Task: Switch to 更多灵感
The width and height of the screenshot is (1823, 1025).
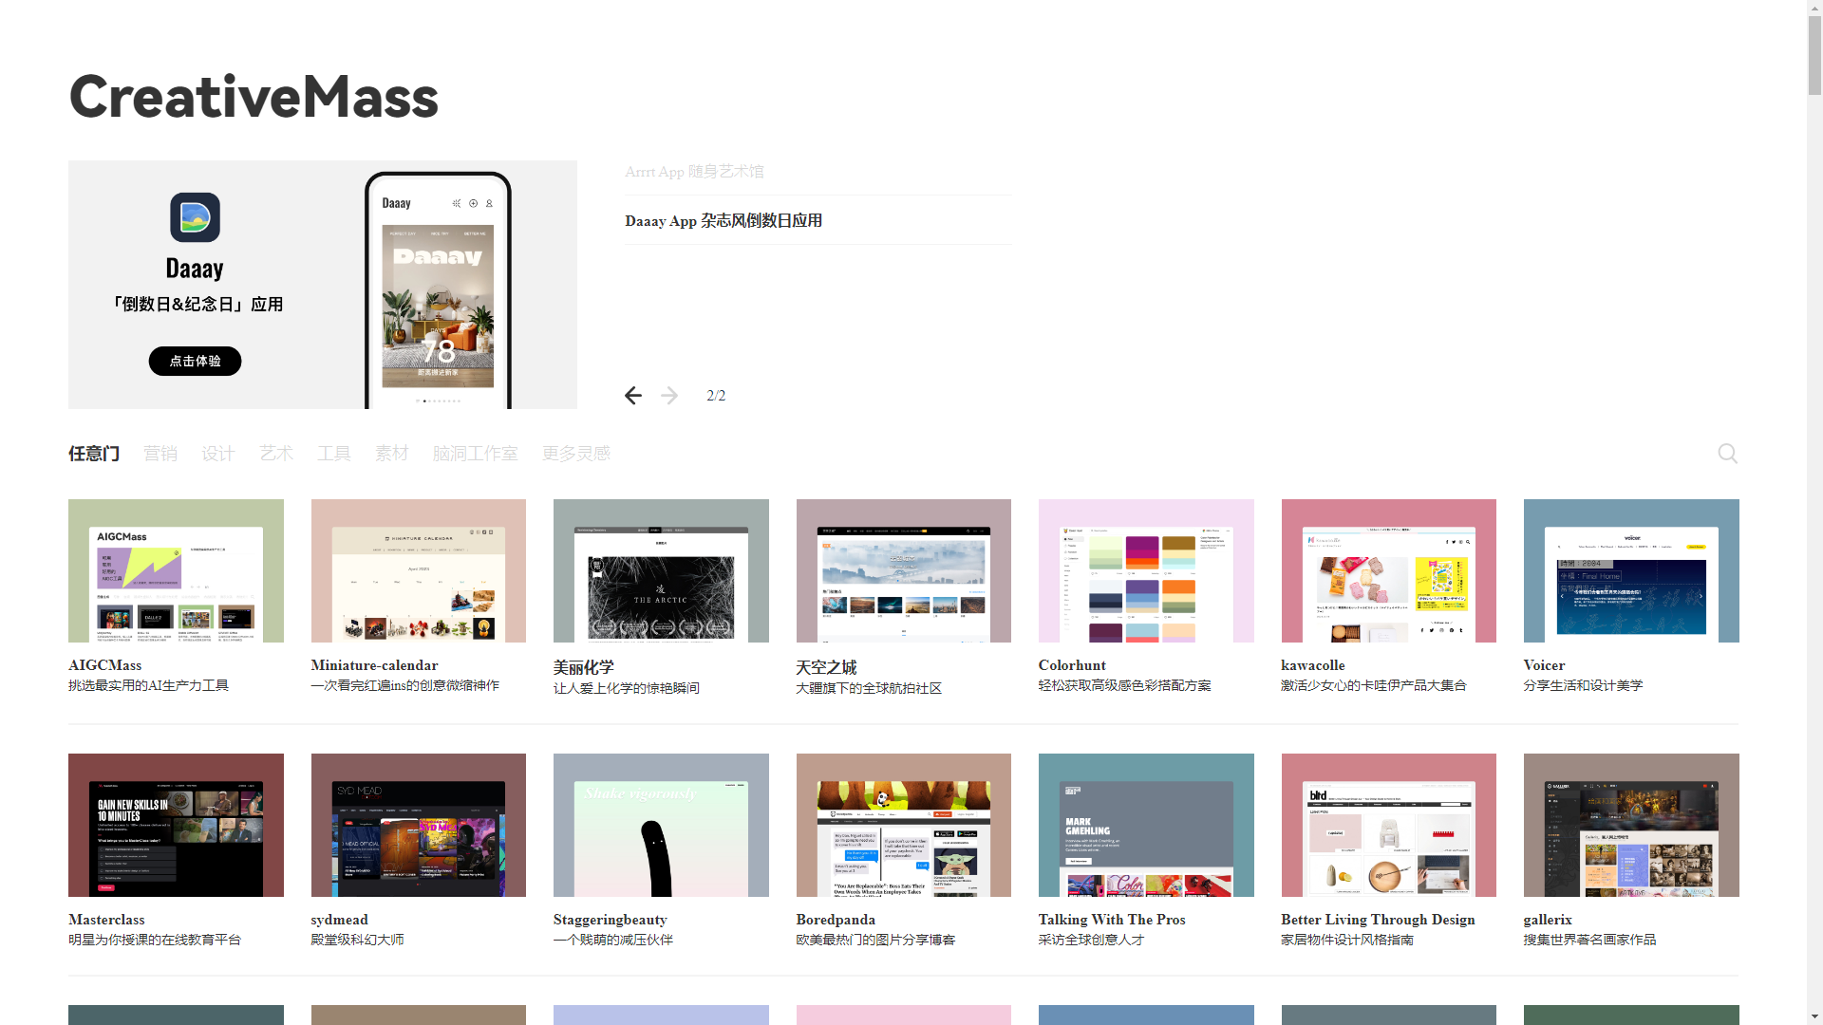Action: [x=575, y=454]
